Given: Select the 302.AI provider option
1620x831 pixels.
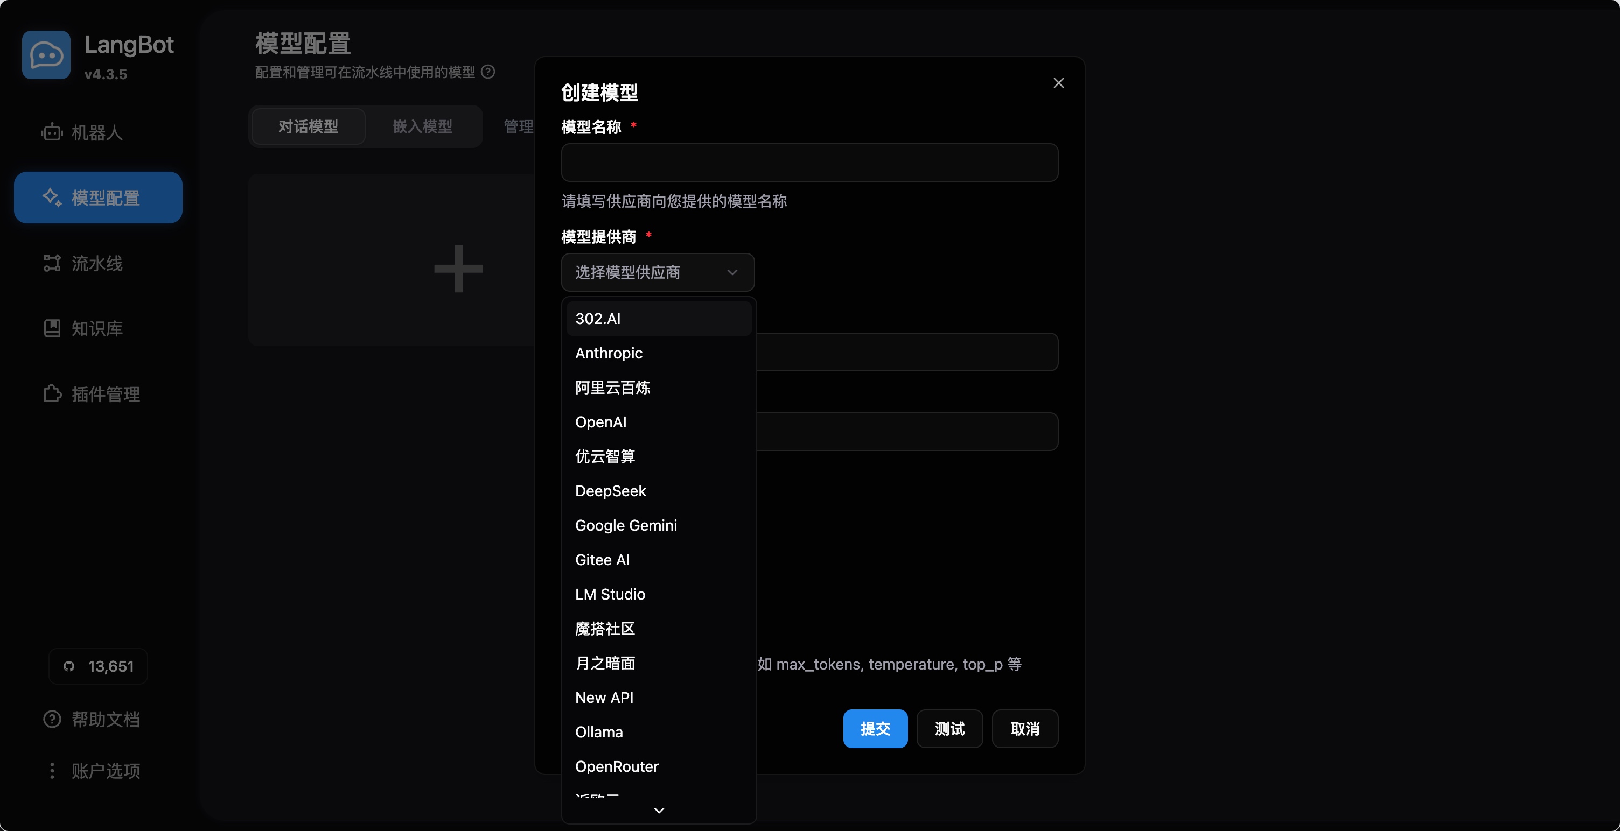Looking at the screenshot, I should click(x=597, y=319).
